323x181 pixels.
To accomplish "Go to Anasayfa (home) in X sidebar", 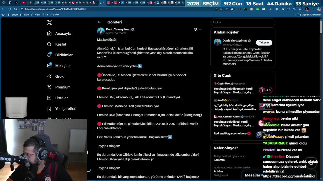I will pos(59,33).
